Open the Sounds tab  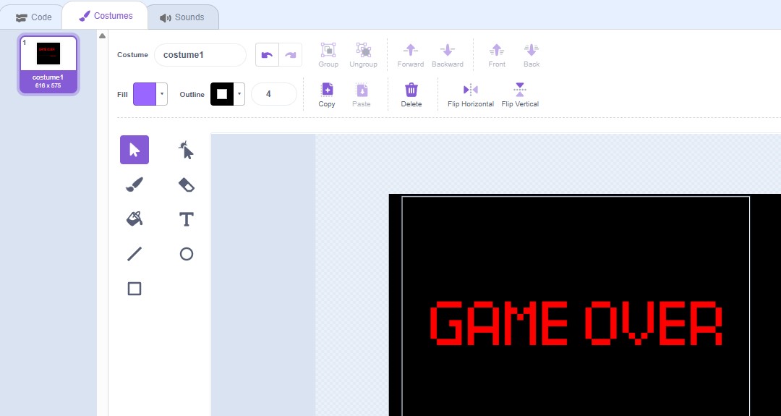point(182,17)
